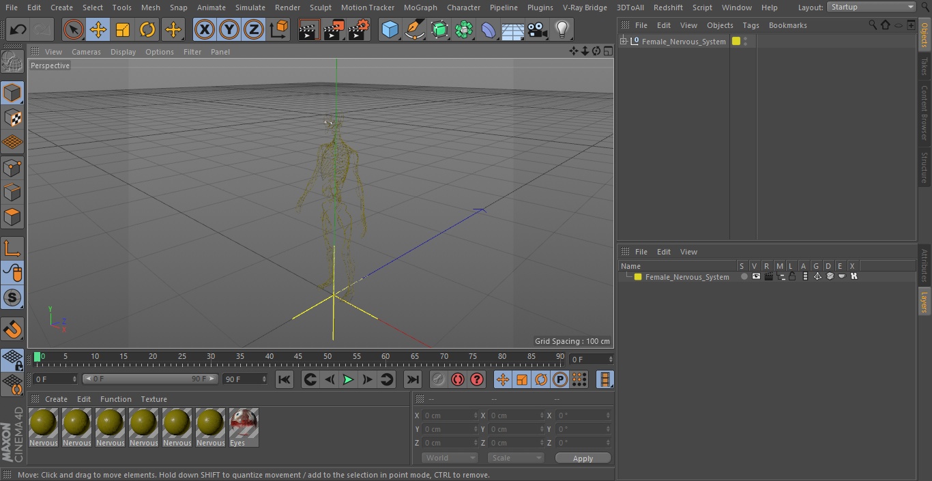Select Workplane mode orange grid icon
Image resolution: width=932 pixels, height=481 pixels.
12,143
